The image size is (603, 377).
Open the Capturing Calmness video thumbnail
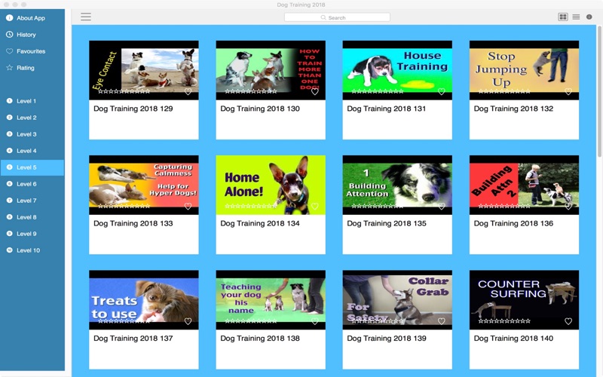click(144, 185)
